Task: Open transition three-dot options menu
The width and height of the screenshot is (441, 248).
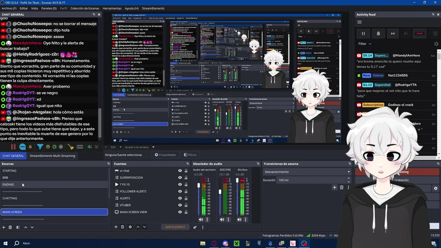Action: point(348,187)
